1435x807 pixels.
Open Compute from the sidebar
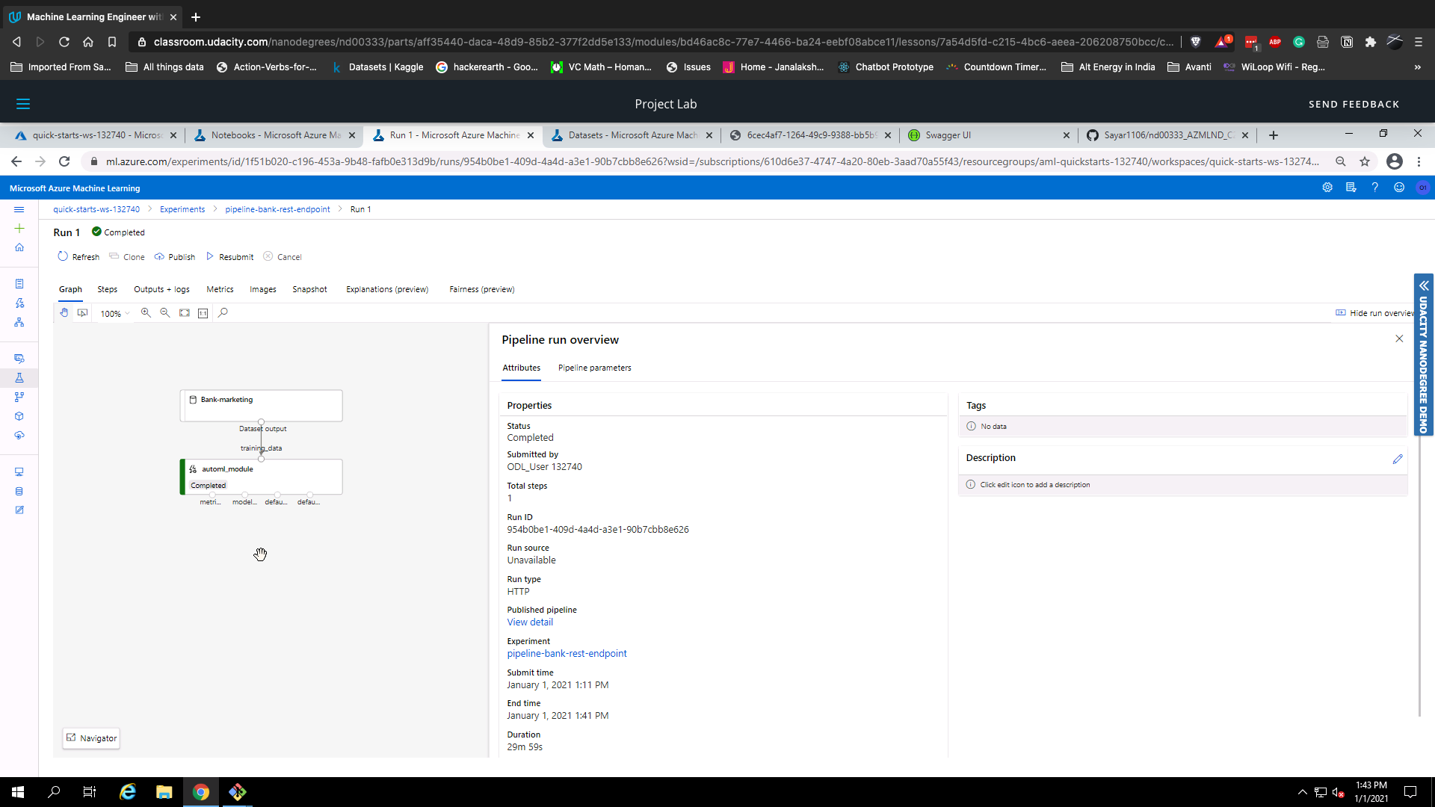19,472
